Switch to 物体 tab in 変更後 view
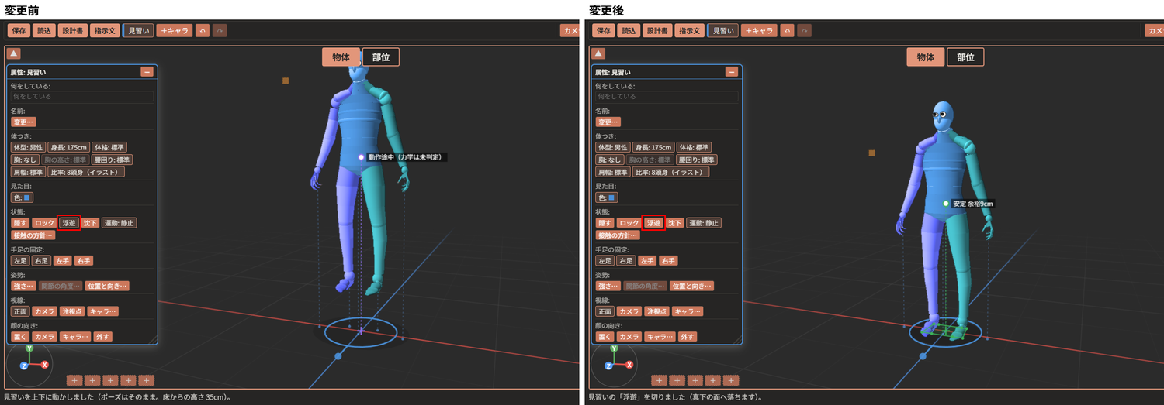The image size is (1164, 405). 925,57
